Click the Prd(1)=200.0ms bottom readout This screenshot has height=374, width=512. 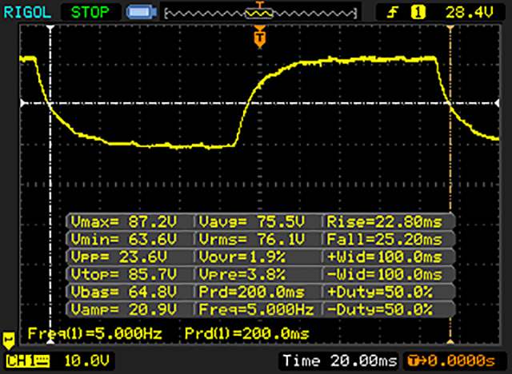pos(247,333)
